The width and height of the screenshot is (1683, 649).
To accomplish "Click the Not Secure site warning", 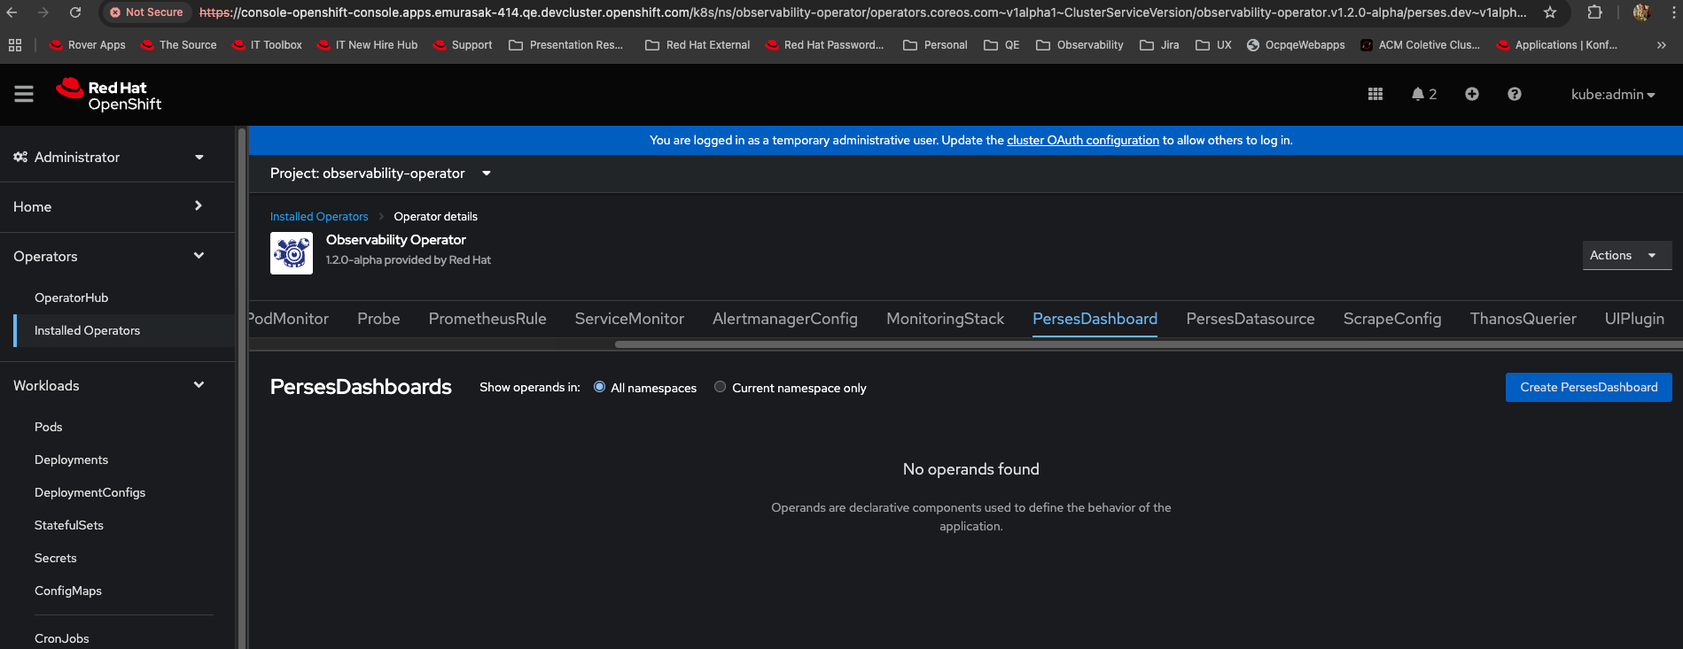I will [x=146, y=12].
